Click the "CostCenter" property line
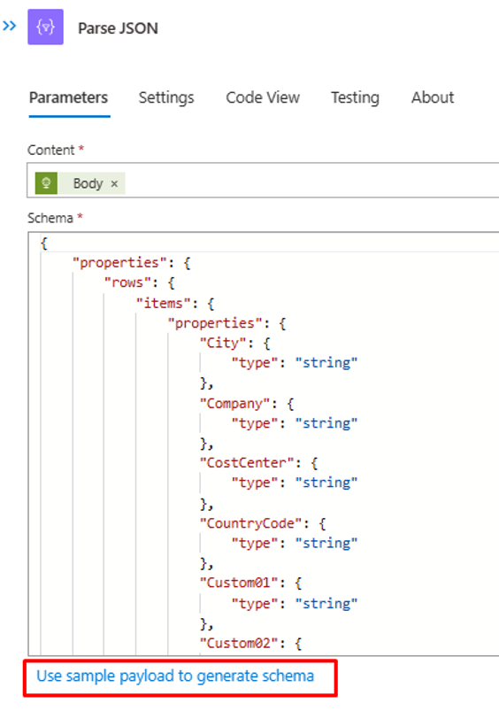 [x=259, y=463]
